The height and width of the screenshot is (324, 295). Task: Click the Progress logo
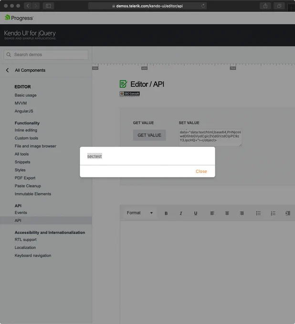(19, 18)
